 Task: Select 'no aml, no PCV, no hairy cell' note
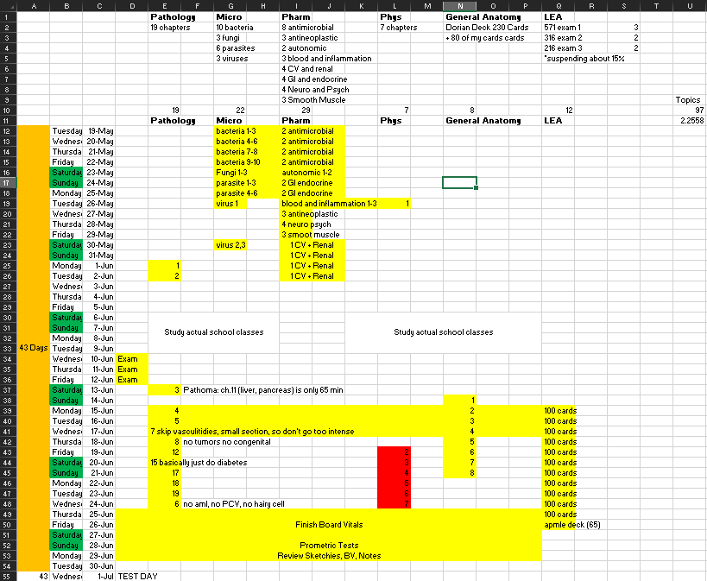point(233,503)
